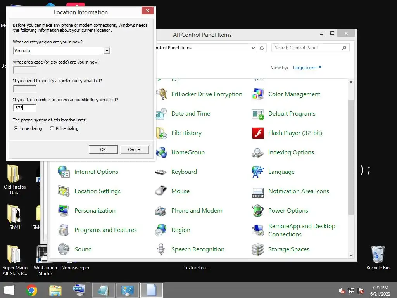This screenshot has height=298, width=397.
Task: Click the Action Center flag tray icon
Action: (361, 291)
